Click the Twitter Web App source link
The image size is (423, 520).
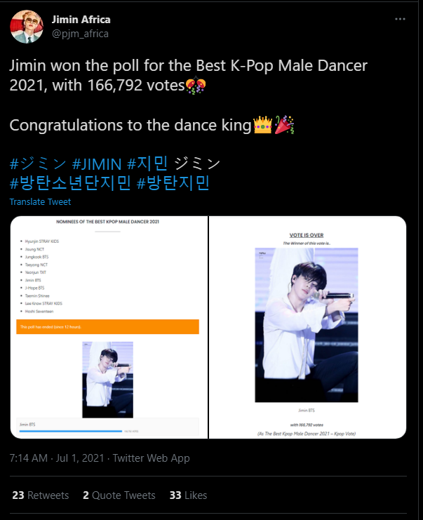(151, 458)
